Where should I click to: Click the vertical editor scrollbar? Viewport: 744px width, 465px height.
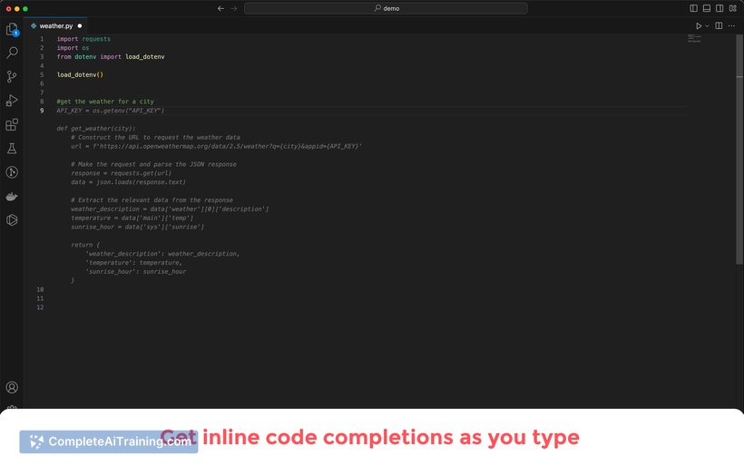pos(739,150)
